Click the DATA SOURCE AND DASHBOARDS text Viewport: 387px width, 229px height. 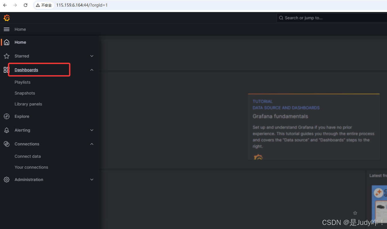pyautogui.click(x=286, y=108)
